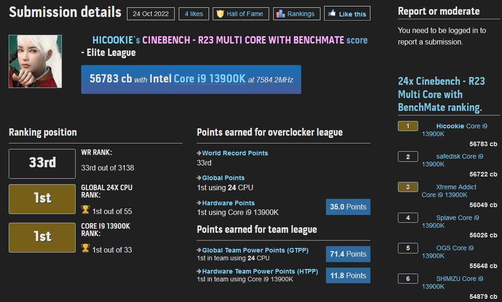Open Global Points link
Viewport: 502px width, 302px height.
click(223, 178)
